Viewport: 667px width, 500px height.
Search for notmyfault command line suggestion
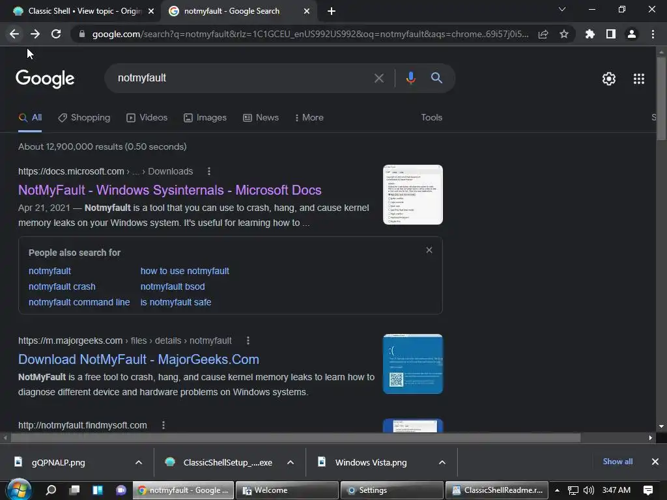pos(79,302)
